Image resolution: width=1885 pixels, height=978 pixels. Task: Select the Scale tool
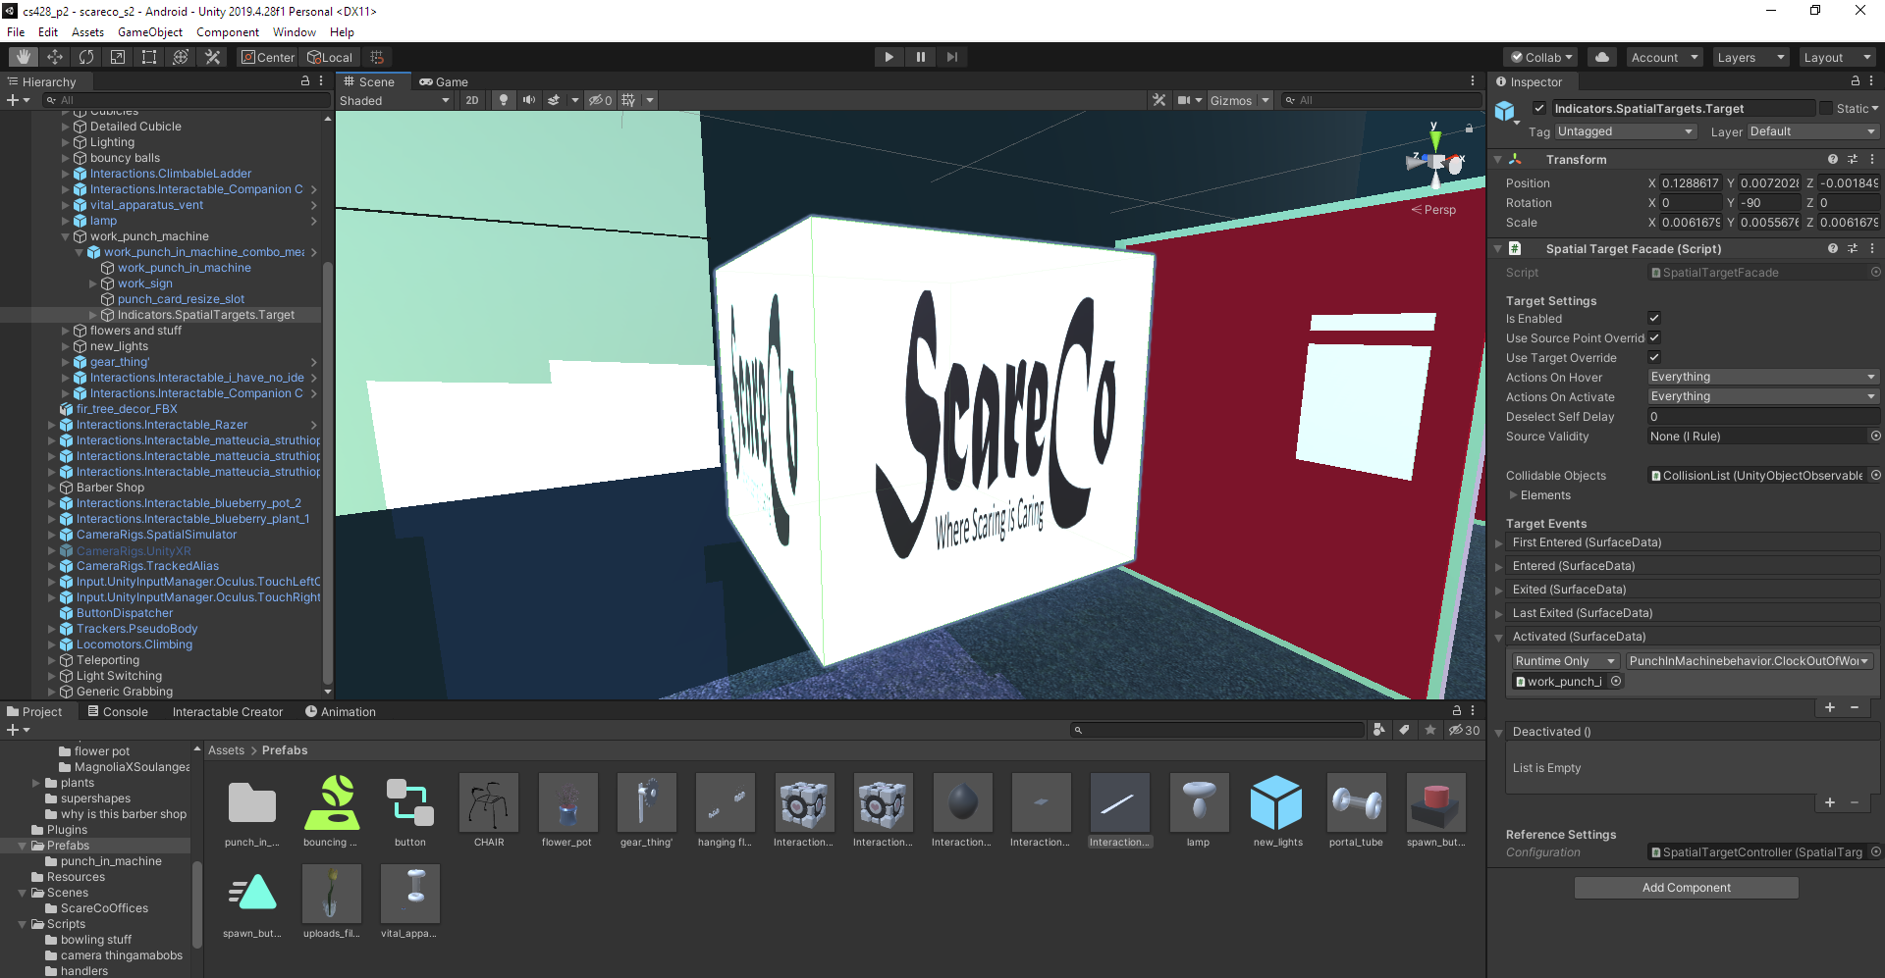click(118, 57)
